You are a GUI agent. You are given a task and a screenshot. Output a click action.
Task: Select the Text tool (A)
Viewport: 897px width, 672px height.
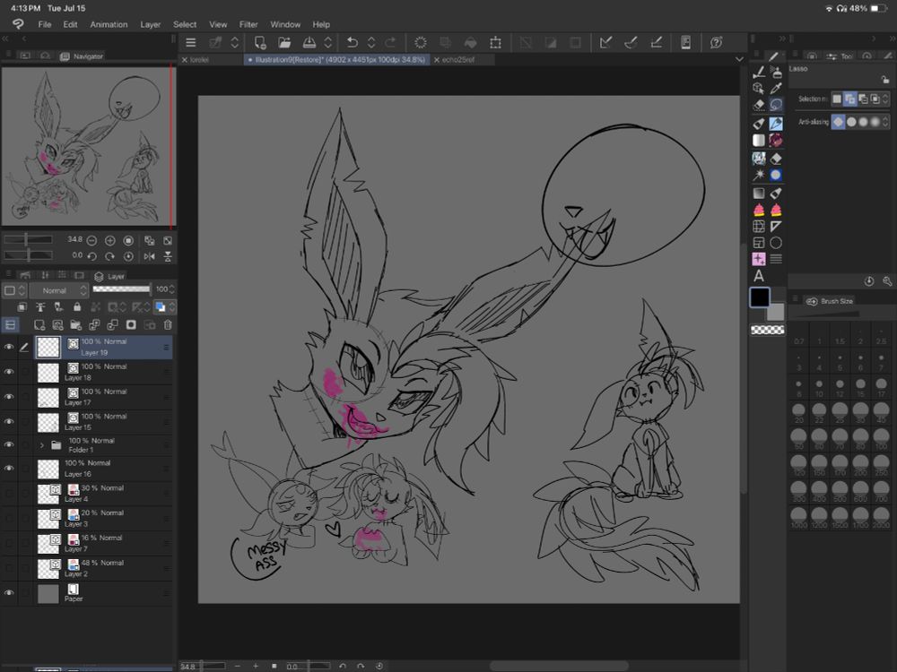pyautogui.click(x=759, y=277)
